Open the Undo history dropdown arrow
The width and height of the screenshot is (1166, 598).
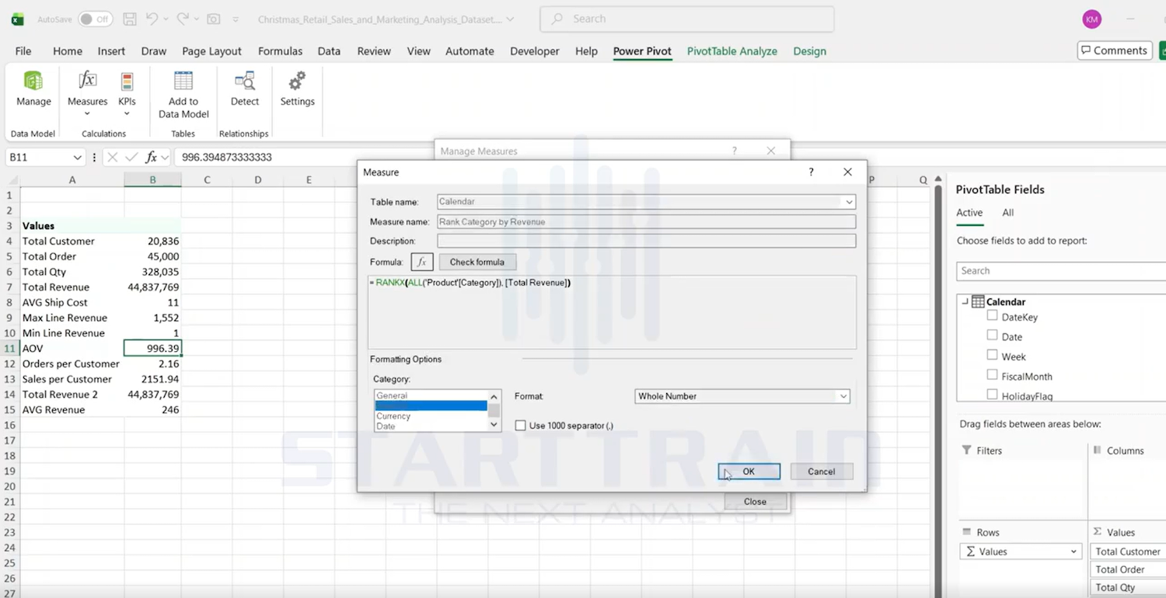tap(166, 19)
